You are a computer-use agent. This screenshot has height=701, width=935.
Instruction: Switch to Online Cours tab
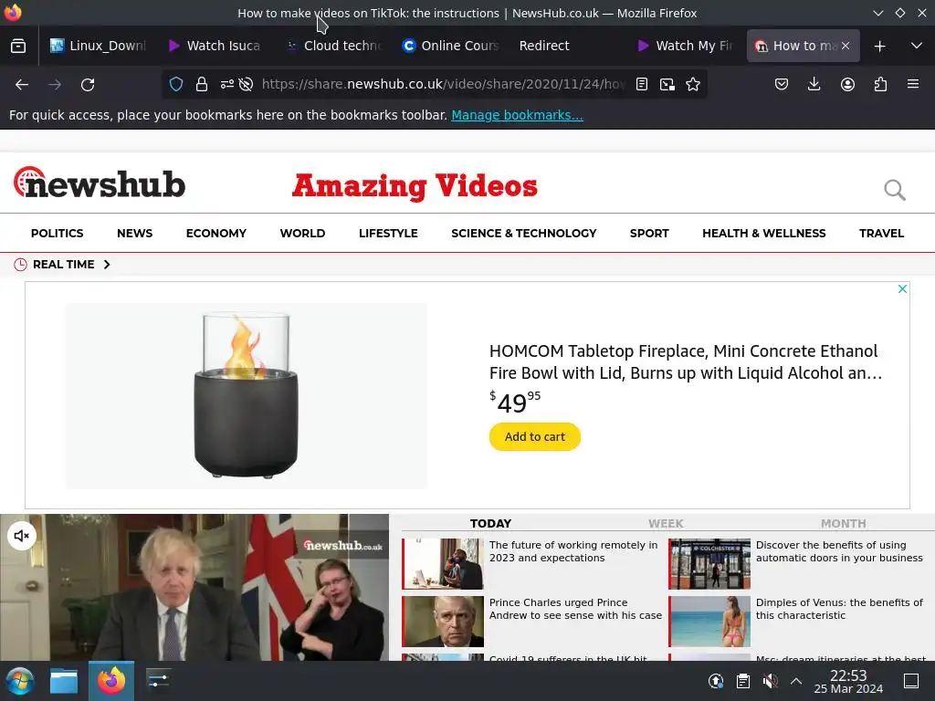tap(449, 46)
